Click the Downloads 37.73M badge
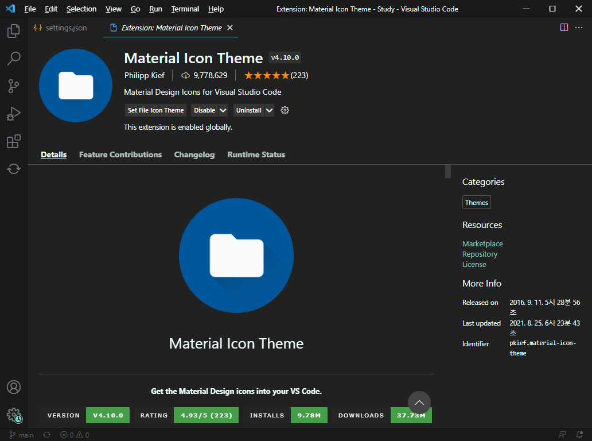Image resolution: width=592 pixels, height=441 pixels. (x=381, y=415)
